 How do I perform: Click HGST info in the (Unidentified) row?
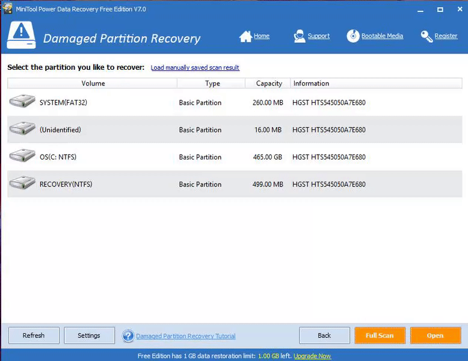329,130
